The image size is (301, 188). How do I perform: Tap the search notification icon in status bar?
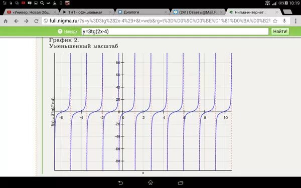[x=42, y=3]
